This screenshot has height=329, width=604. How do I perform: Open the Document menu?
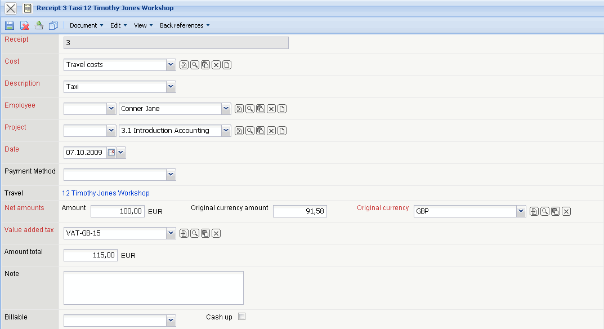[86, 25]
